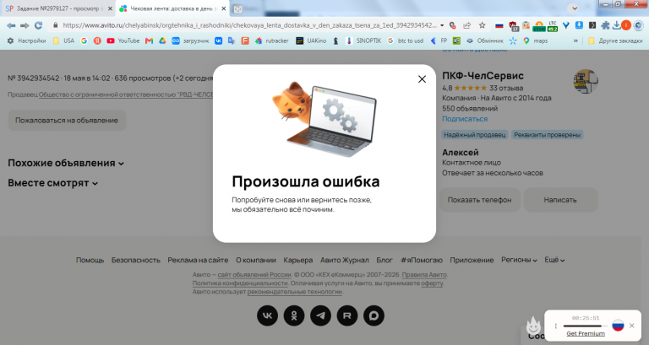Expand the address bar dropdown arrow

[x=442, y=25]
